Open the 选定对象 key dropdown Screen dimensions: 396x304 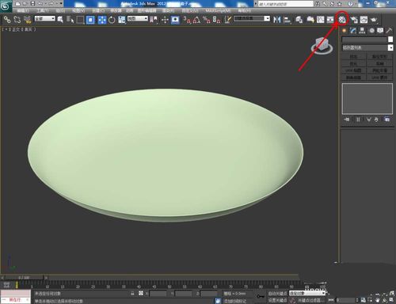pos(307,293)
